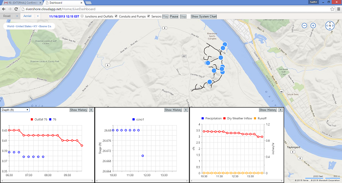Close the ccno1 stage chart panel
342x183 pixels.
pyautogui.click(x=186, y=110)
